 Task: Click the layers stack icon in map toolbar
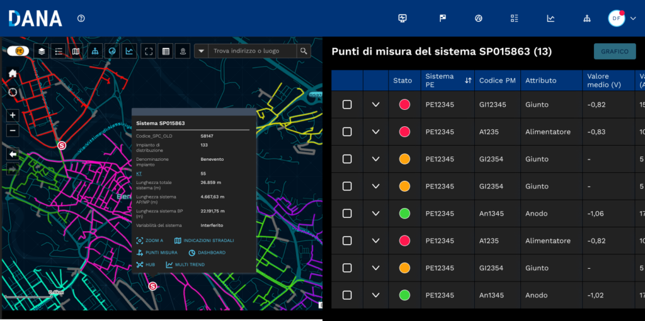41,52
